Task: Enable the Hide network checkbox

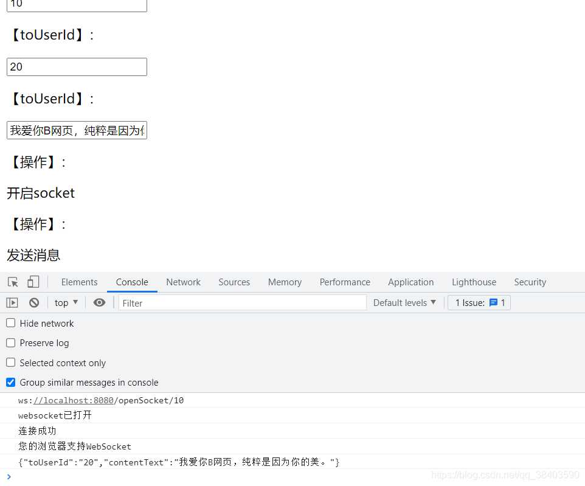Action: point(10,323)
